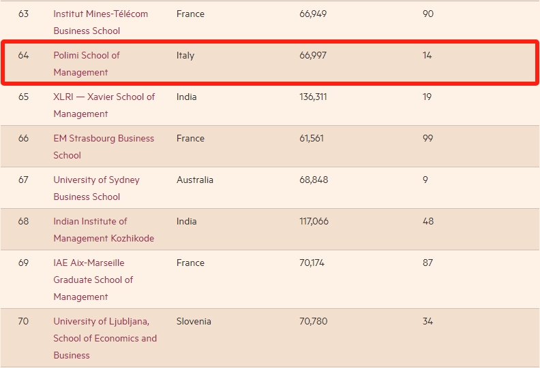
Task: Open University of Sydney Business School link
Action: click(x=96, y=188)
